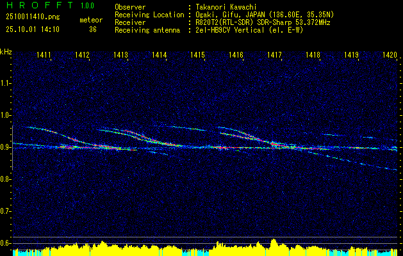Click the 1419 time marker
This screenshot has height=256, width=403.
point(351,54)
